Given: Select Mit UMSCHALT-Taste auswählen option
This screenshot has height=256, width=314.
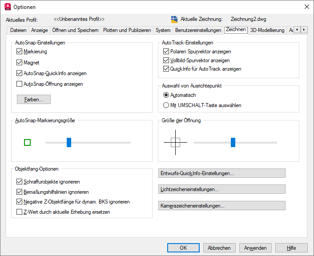Looking at the screenshot, I should pyautogui.click(x=166, y=105).
